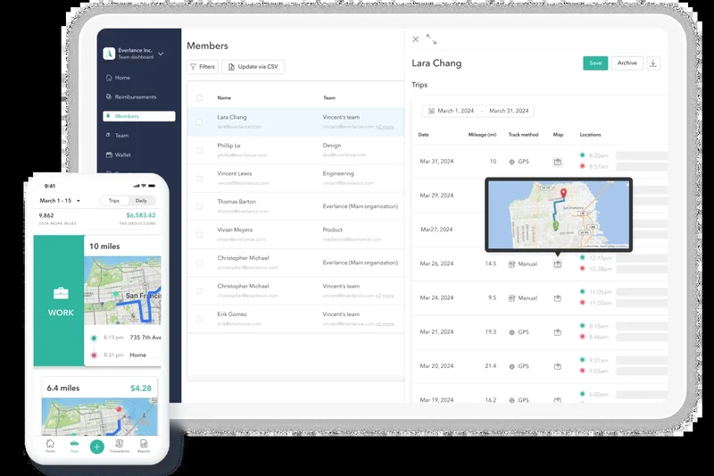The image size is (714, 476).
Task: Close the Lara Chang detail panel
Action: [x=415, y=39]
